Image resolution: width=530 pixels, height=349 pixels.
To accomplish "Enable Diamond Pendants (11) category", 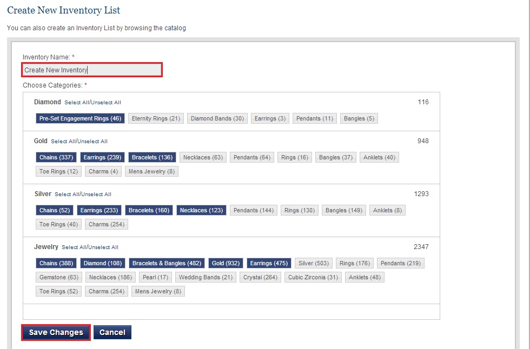I will 315,118.
